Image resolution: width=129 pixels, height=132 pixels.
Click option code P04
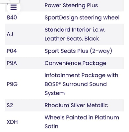pos(12,51)
